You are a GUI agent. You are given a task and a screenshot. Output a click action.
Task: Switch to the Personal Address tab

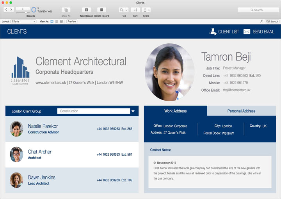(241, 111)
